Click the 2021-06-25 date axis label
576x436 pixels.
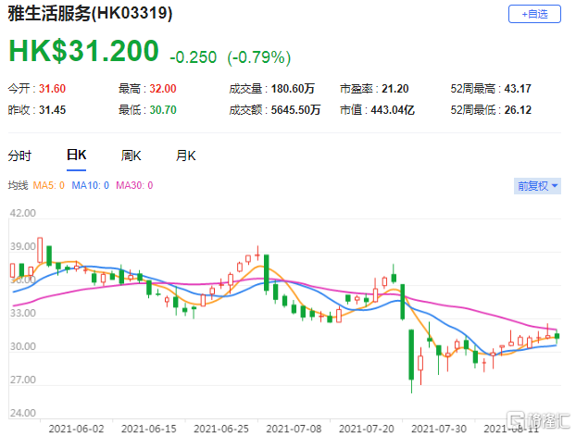tap(221, 429)
